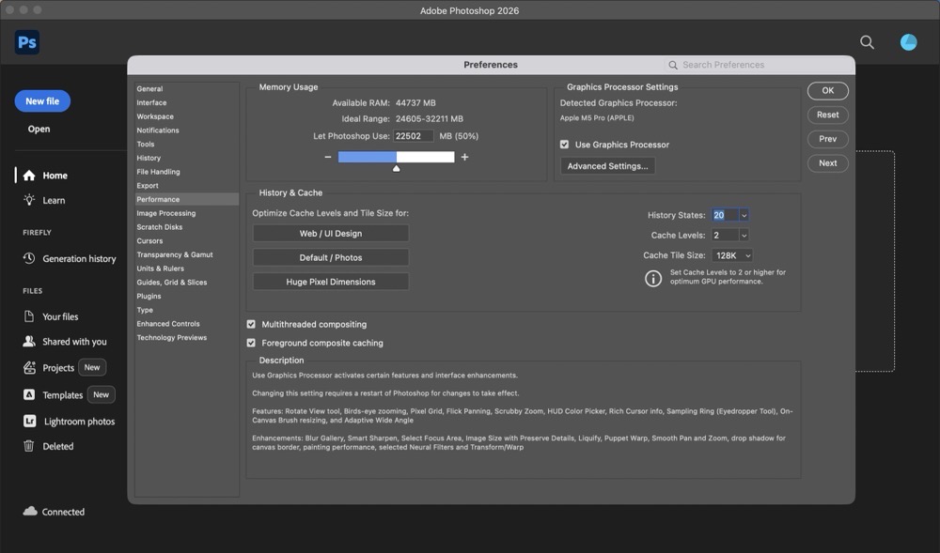Viewport: 940px width, 553px height.
Task: Click the Home house icon
Action: (x=29, y=176)
